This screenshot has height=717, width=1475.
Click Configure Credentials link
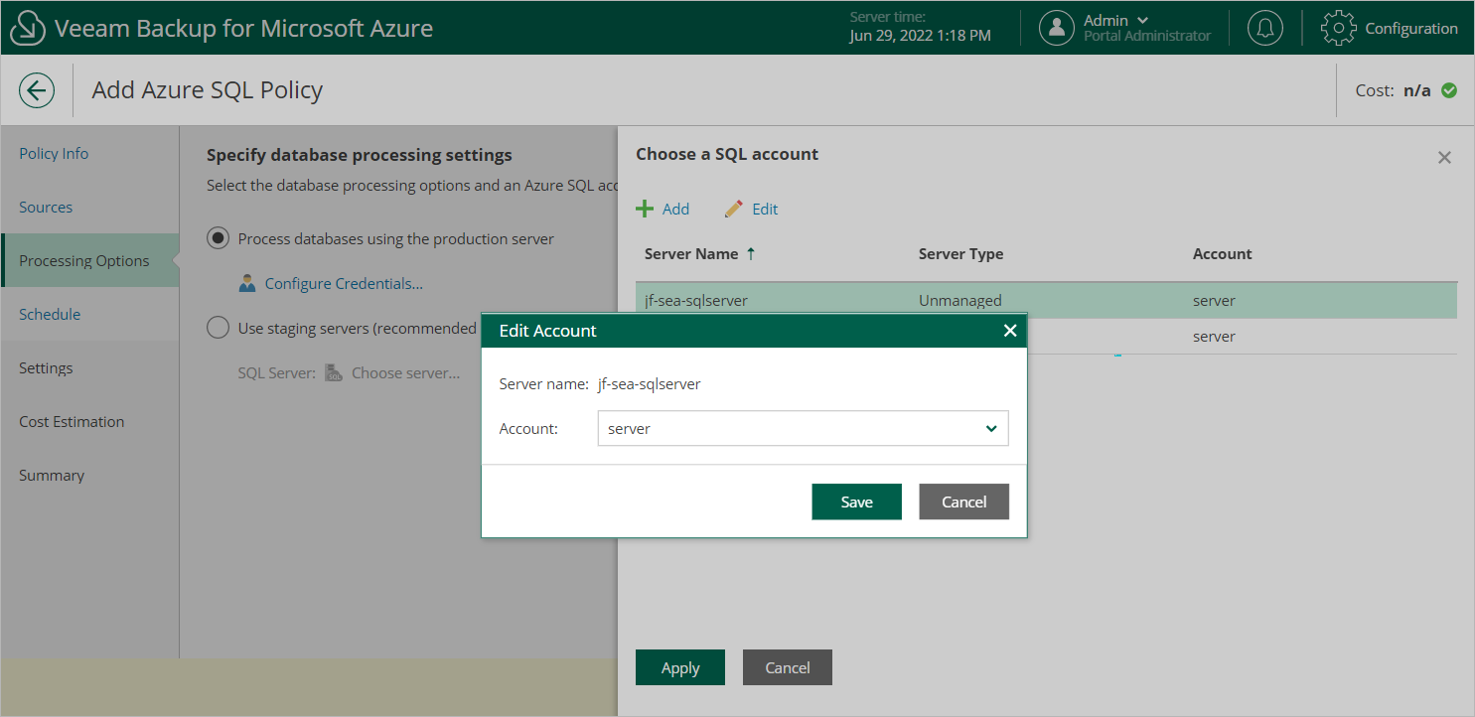pyautogui.click(x=344, y=284)
